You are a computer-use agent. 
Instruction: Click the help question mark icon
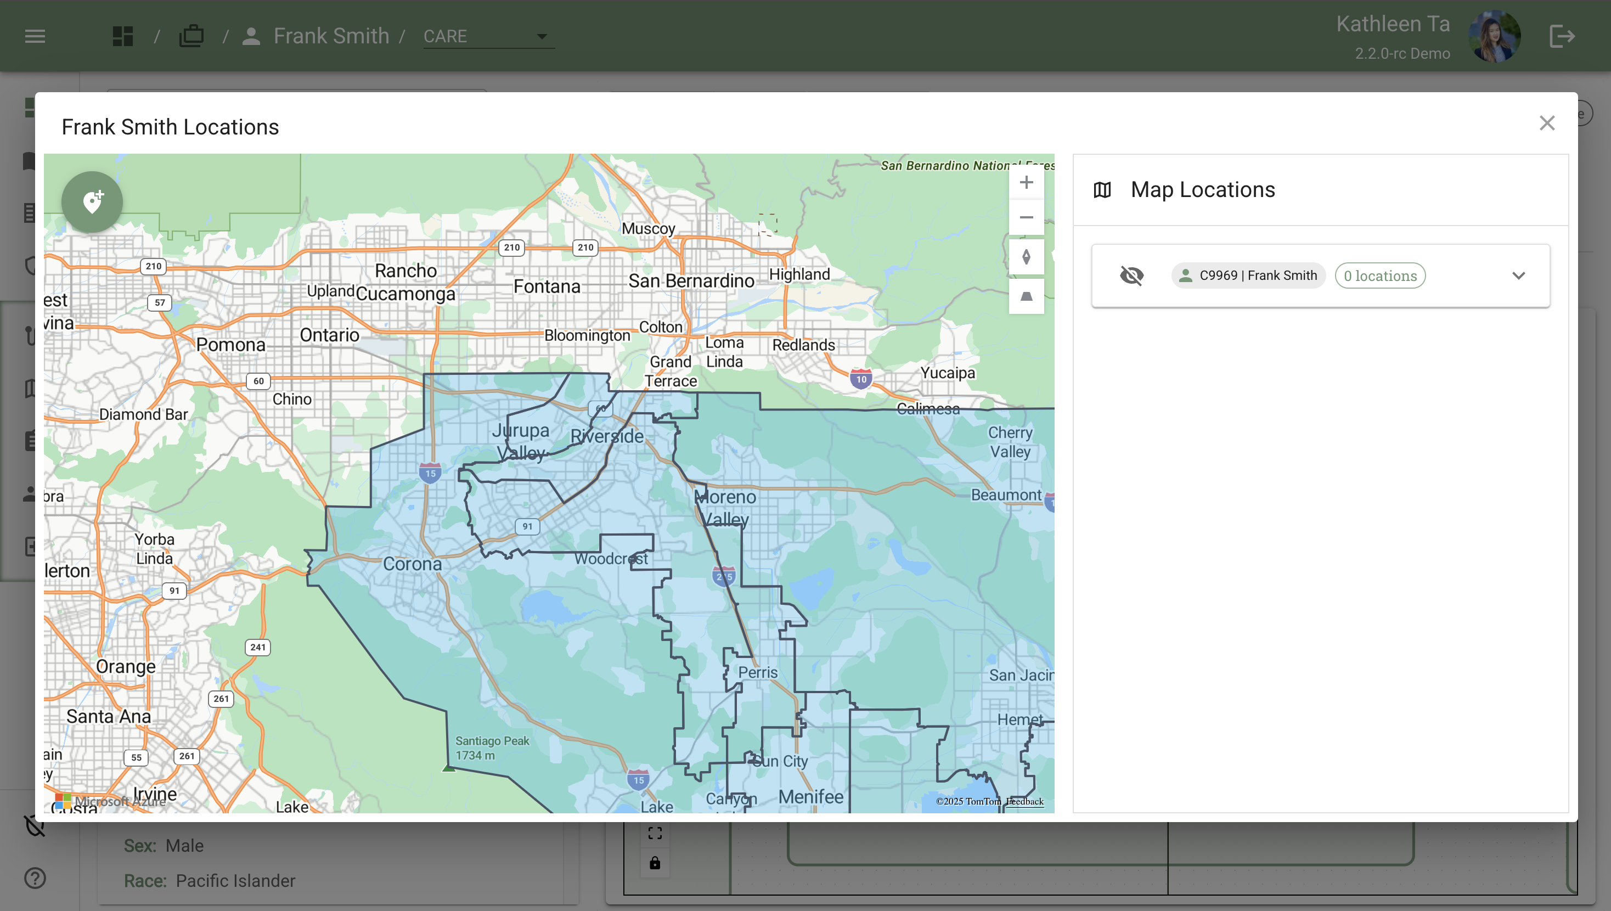(35, 878)
